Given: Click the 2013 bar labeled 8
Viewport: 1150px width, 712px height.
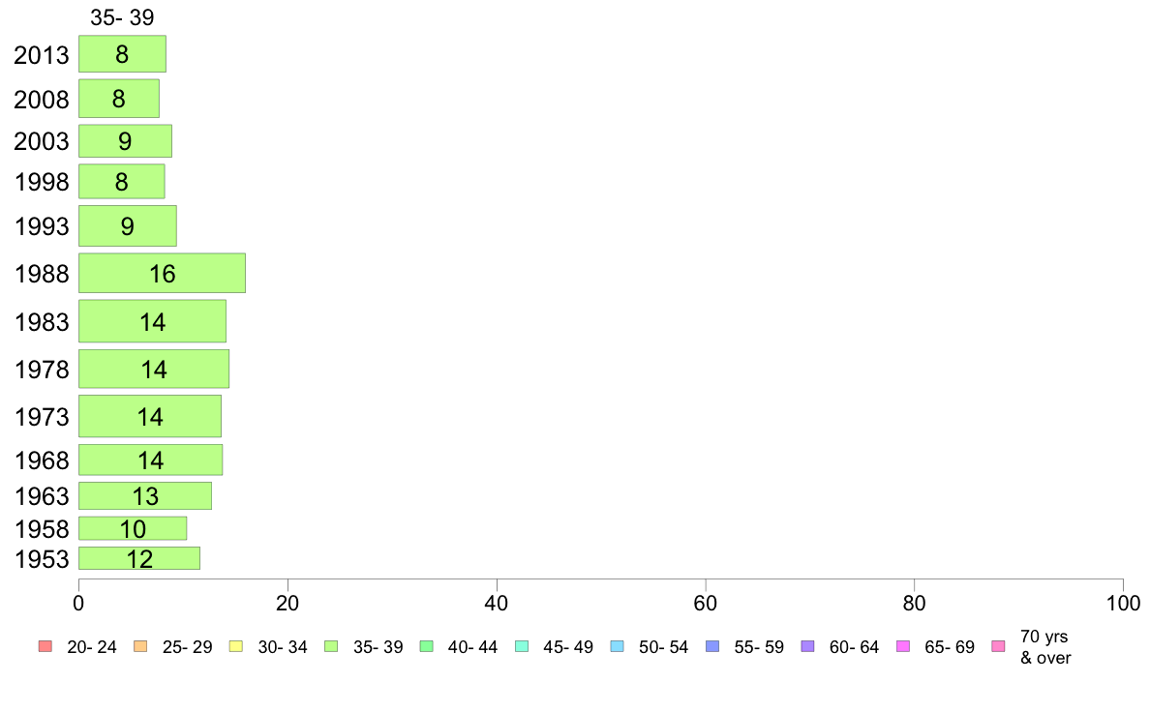Looking at the screenshot, I should (x=123, y=53).
